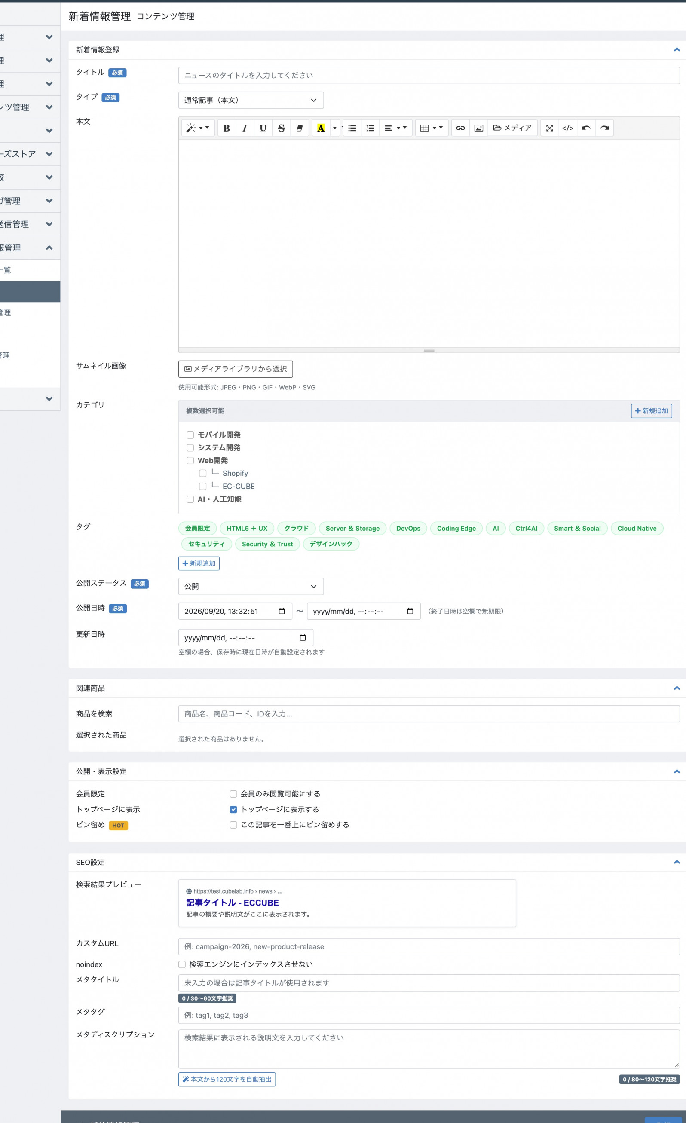Open the タイプ dropdown 通常記事（本文）
The image size is (686, 1123).
(251, 100)
